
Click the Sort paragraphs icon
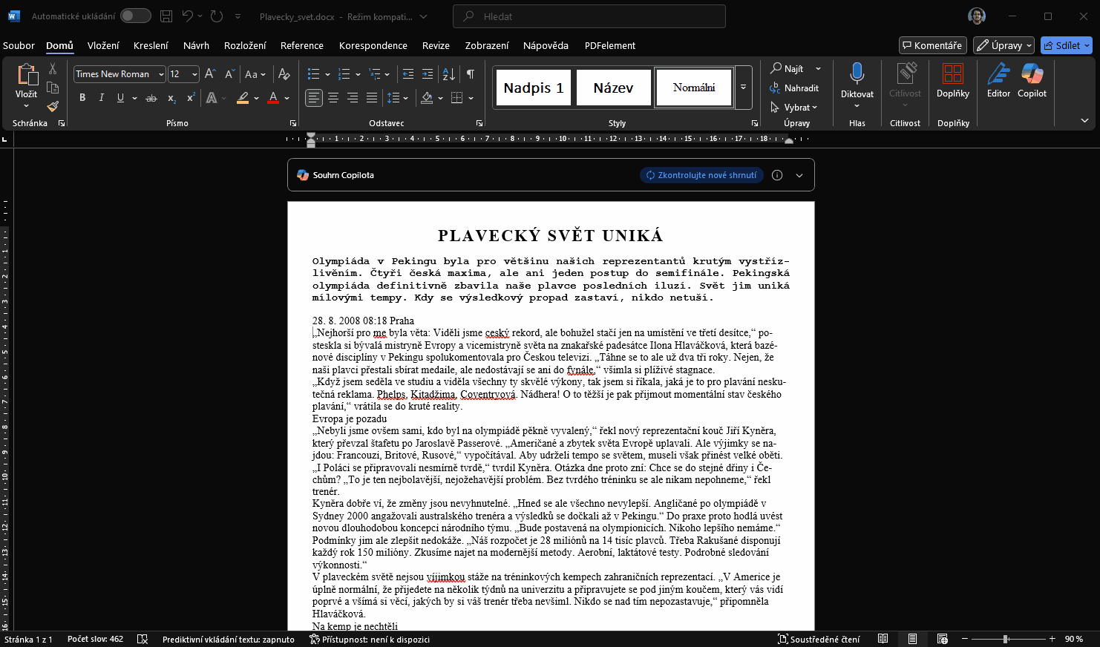448,74
